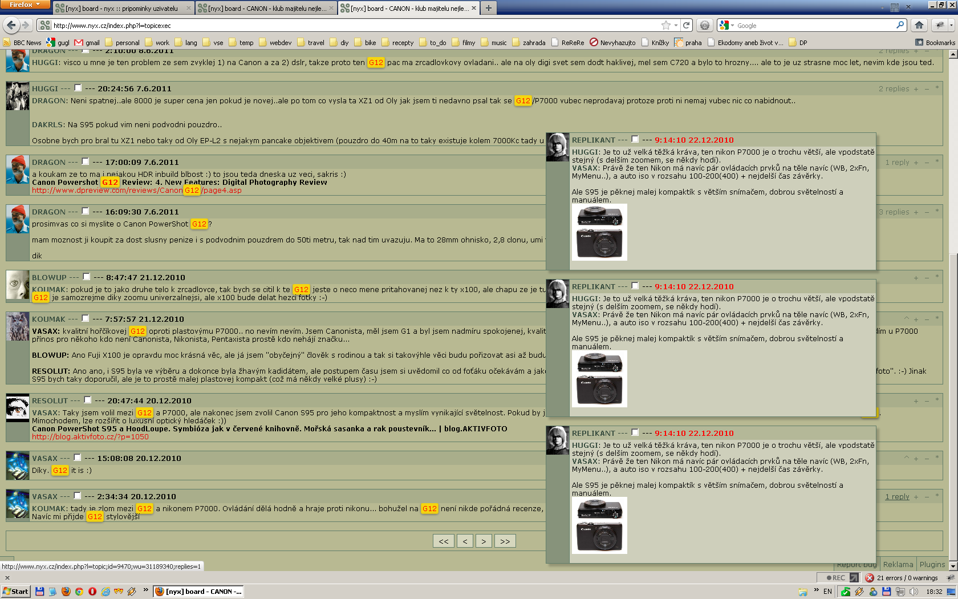Image resolution: width=958 pixels, height=599 pixels.
Task: Go to last page with >> button
Action: click(505, 541)
